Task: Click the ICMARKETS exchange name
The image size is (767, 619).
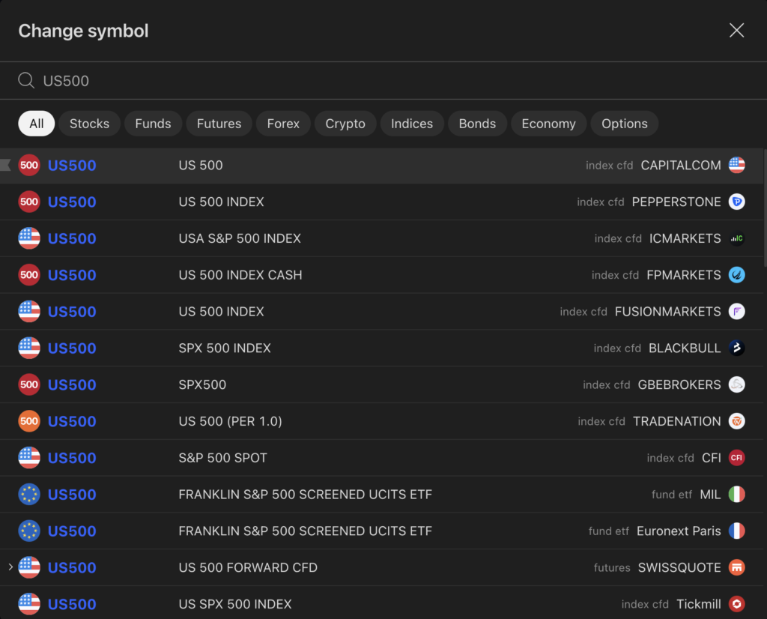Action: click(x=685, y=238)
